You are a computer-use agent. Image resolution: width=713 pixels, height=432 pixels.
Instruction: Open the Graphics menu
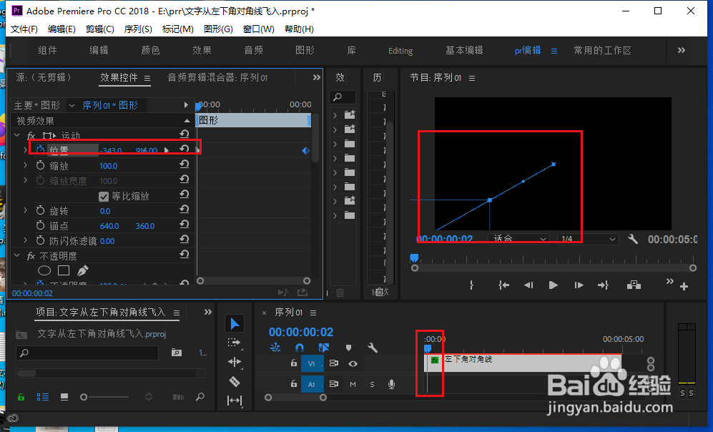click(218, 29)
